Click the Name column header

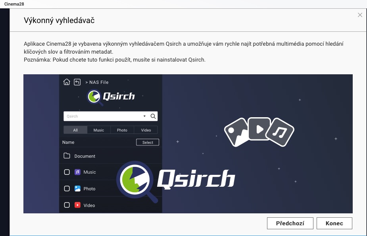68,142
